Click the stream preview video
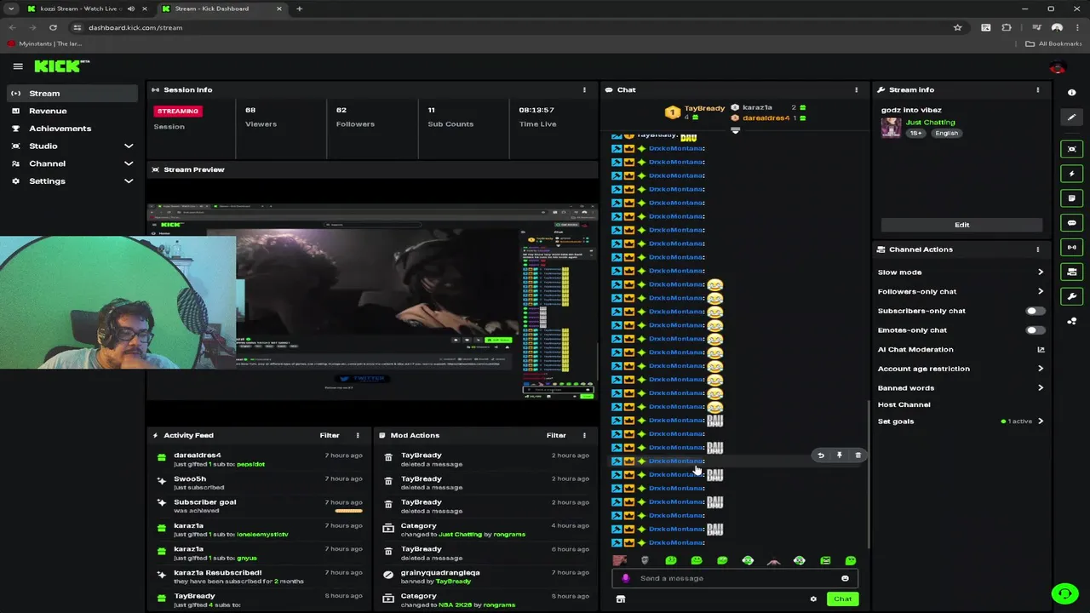The height and width of the screenshot is (613, 1090). (x=372, y=302)
